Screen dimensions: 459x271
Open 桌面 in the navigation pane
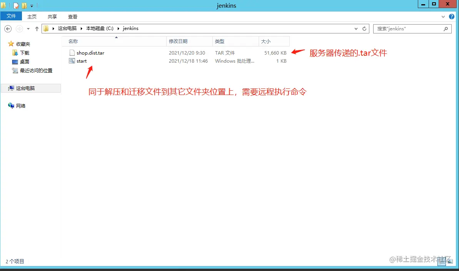(x=25, y=62)
